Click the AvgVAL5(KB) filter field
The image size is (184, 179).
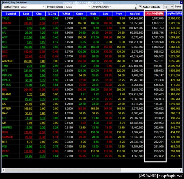click(x=124, y=7)
